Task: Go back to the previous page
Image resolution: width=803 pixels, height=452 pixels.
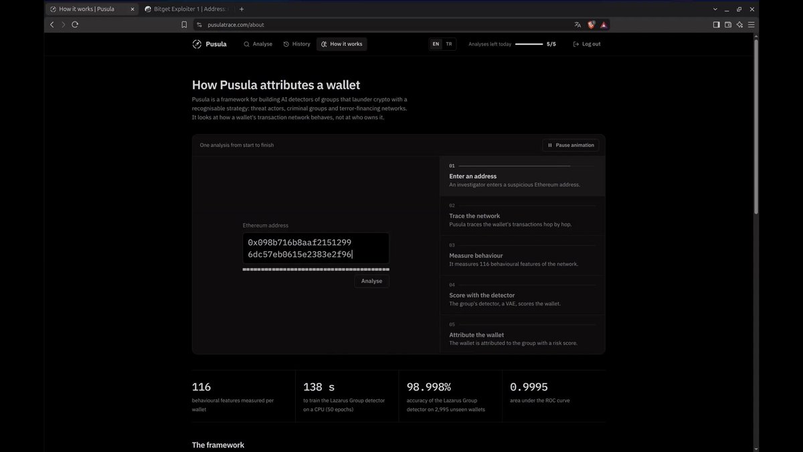Action: click(52, 25)
